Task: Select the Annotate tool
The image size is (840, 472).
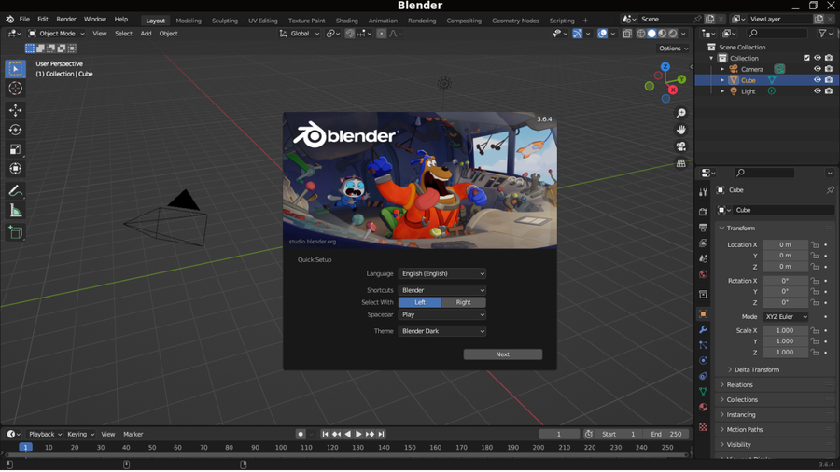Action: point(15,191)
